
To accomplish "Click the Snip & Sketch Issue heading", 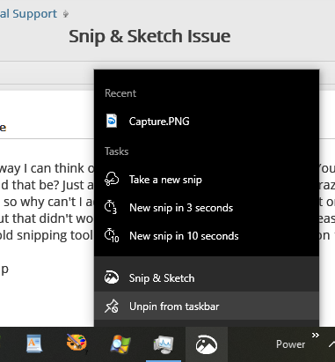I will [149, 36].
